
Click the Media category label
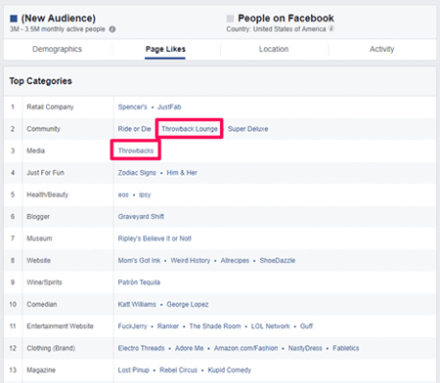(35, 150)
